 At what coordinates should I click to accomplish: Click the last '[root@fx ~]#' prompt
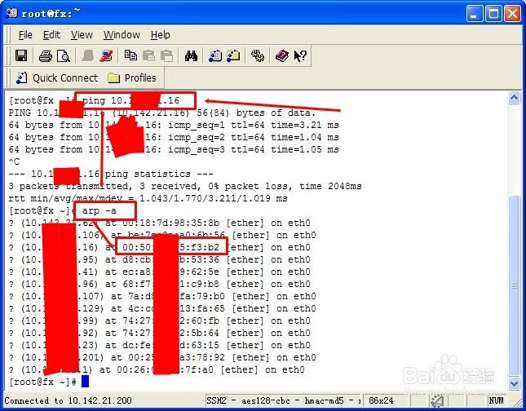tap(43, 382)
